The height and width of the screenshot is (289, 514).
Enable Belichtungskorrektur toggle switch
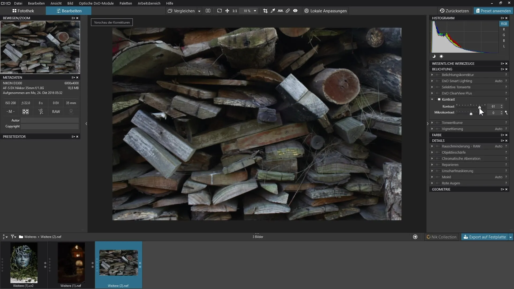(x=438, y=75)
